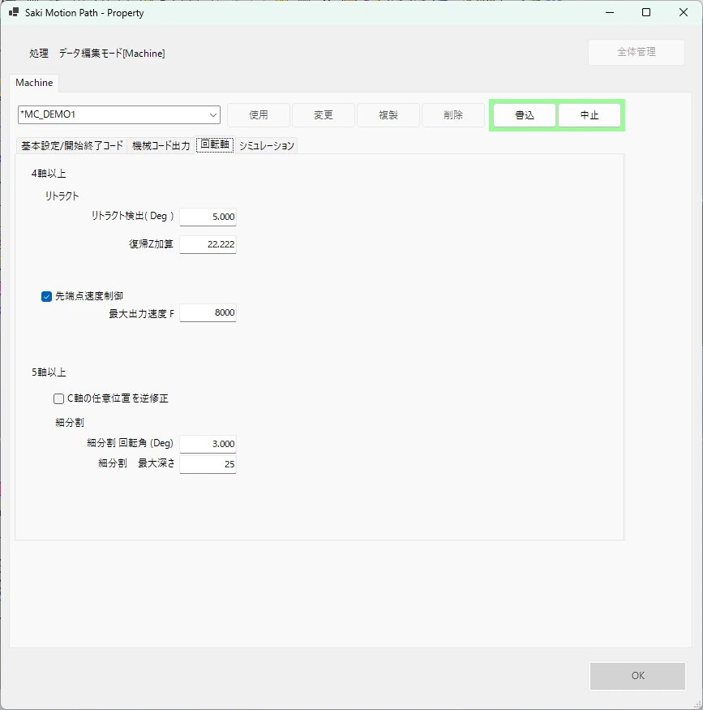Image resolution: width=703 pixels, height=710 pixels.
Task: Click the Saki Motion Path app icon
Action: click(x=14, y=12)
